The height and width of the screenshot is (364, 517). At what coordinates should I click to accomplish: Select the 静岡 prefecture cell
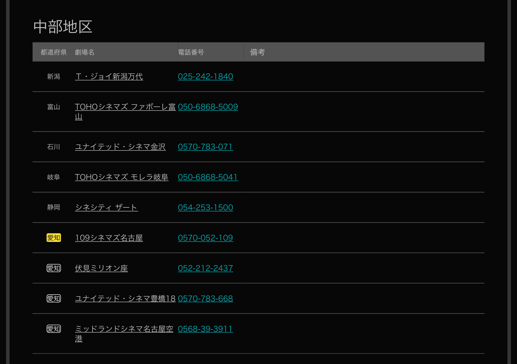tap(54, 208)
